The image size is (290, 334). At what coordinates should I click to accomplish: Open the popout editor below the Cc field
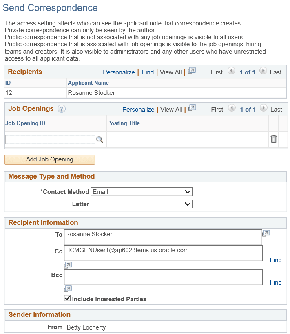[68, 265]
